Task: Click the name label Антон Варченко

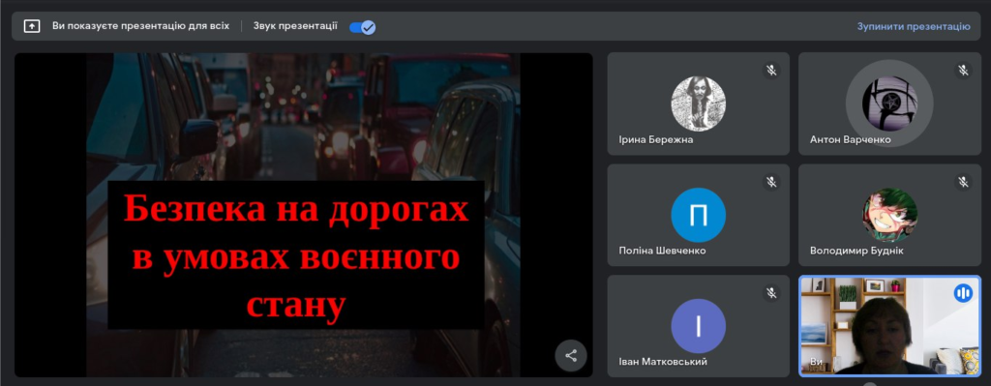Action: [x=851, y=139]
